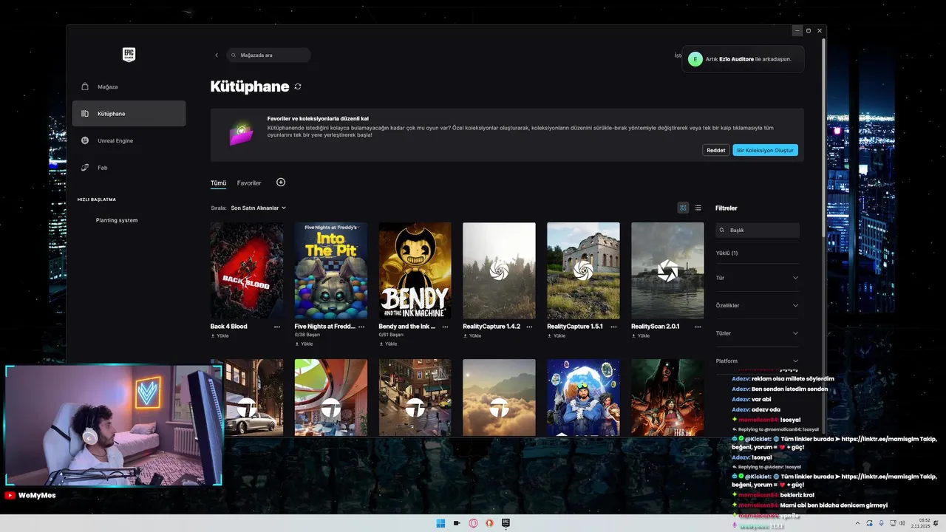Open the DuckDuckGo taskbar icon
Screen dimensions: 946x532
(489, 523)
